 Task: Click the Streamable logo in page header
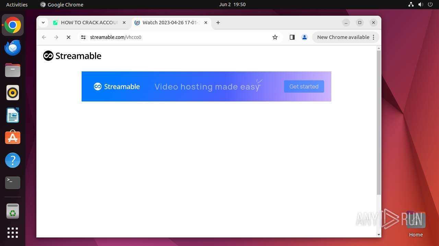click(x=72, y=56)
